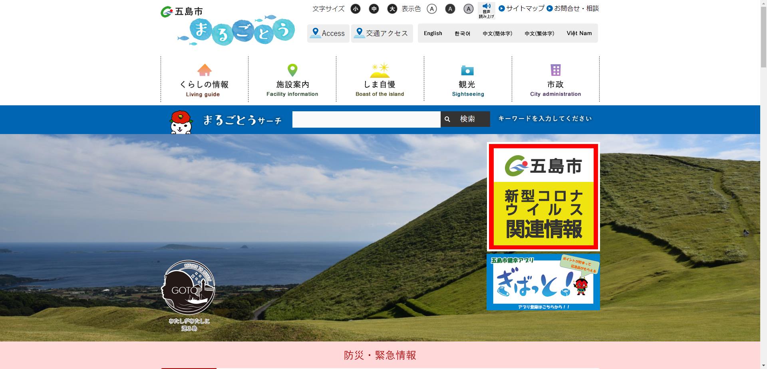Open the 五島市 city logo at top
This screenshot has height=369, width=767.
[x=182, y=11]
